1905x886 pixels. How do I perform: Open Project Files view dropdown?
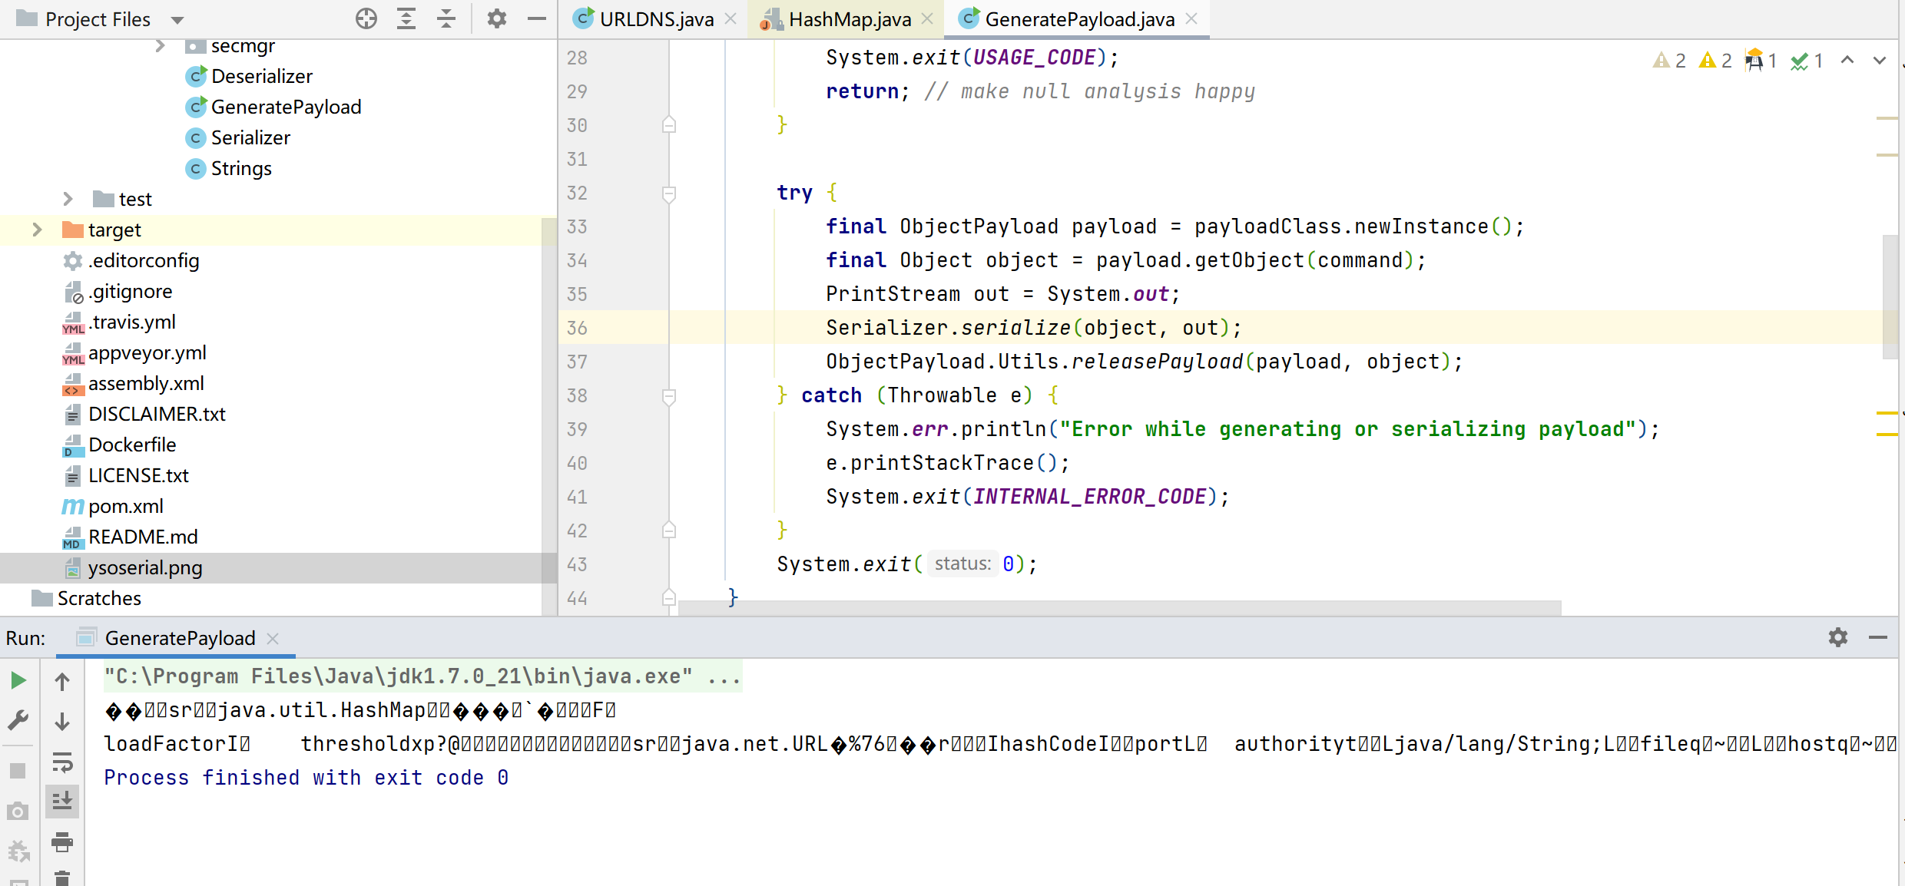177,20
